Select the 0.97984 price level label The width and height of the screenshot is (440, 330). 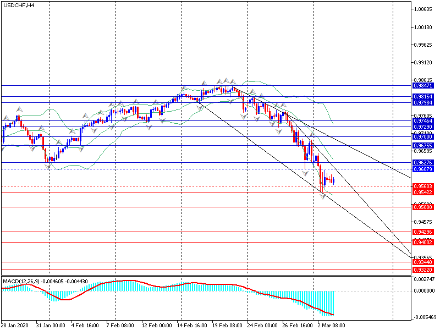tap(423, 103)
